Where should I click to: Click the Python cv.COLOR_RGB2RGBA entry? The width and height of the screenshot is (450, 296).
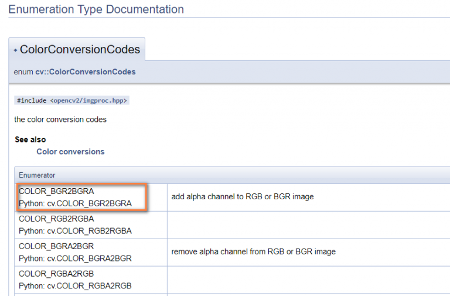pos(75,231)
